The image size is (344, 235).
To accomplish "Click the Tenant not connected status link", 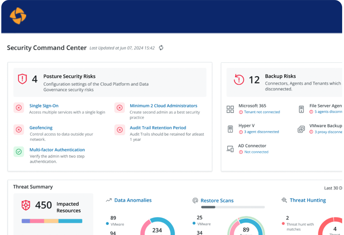I will pos(262,112).
